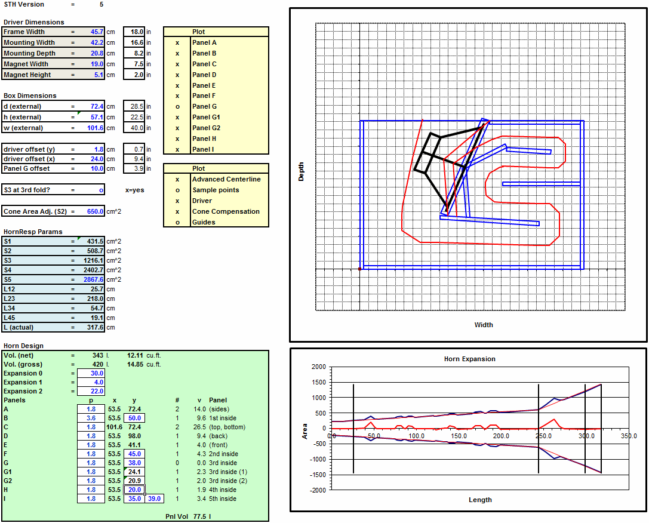Click the L45 value 19.1
Viewport: 649px width, 523px height.
tap(91, 318)
